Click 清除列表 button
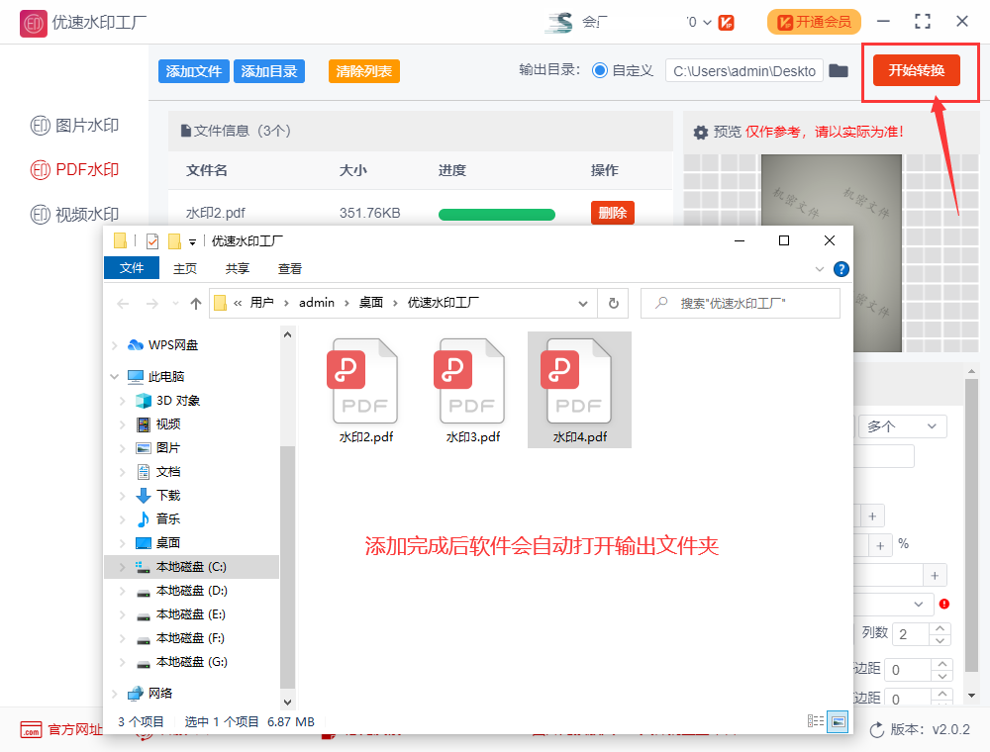 tap(363, 71)
